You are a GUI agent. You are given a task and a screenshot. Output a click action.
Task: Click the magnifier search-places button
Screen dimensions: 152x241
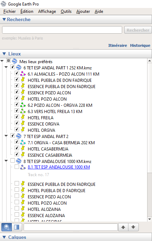7,227
